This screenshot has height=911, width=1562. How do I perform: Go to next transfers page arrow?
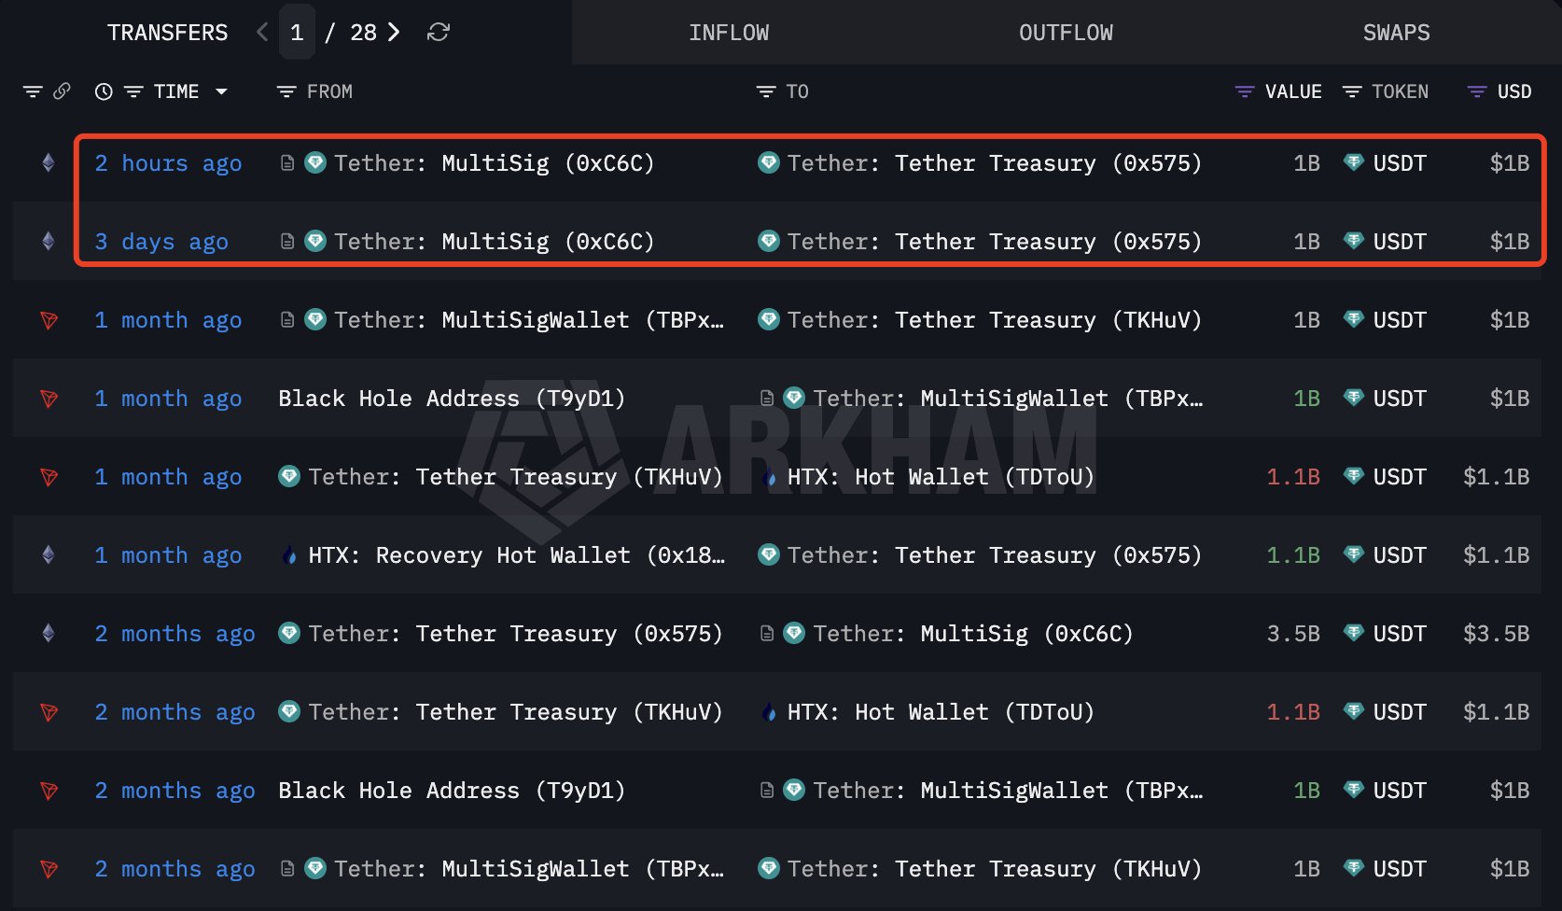(x=394, y=33)
